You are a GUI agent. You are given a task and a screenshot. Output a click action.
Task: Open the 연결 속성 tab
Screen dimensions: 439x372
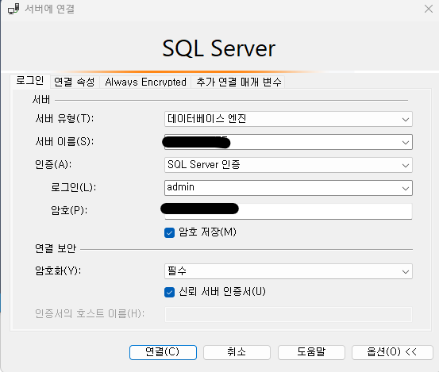click(75, 82)
